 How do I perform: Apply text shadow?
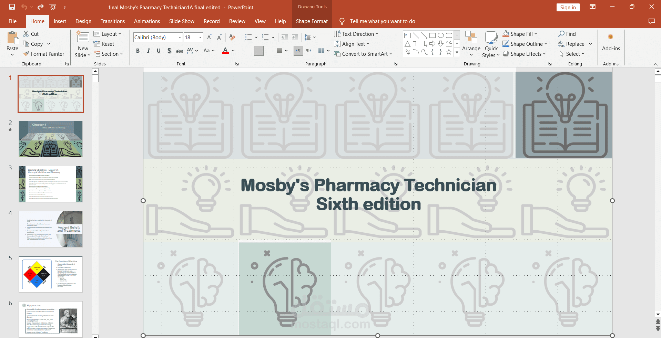point(169,51)
